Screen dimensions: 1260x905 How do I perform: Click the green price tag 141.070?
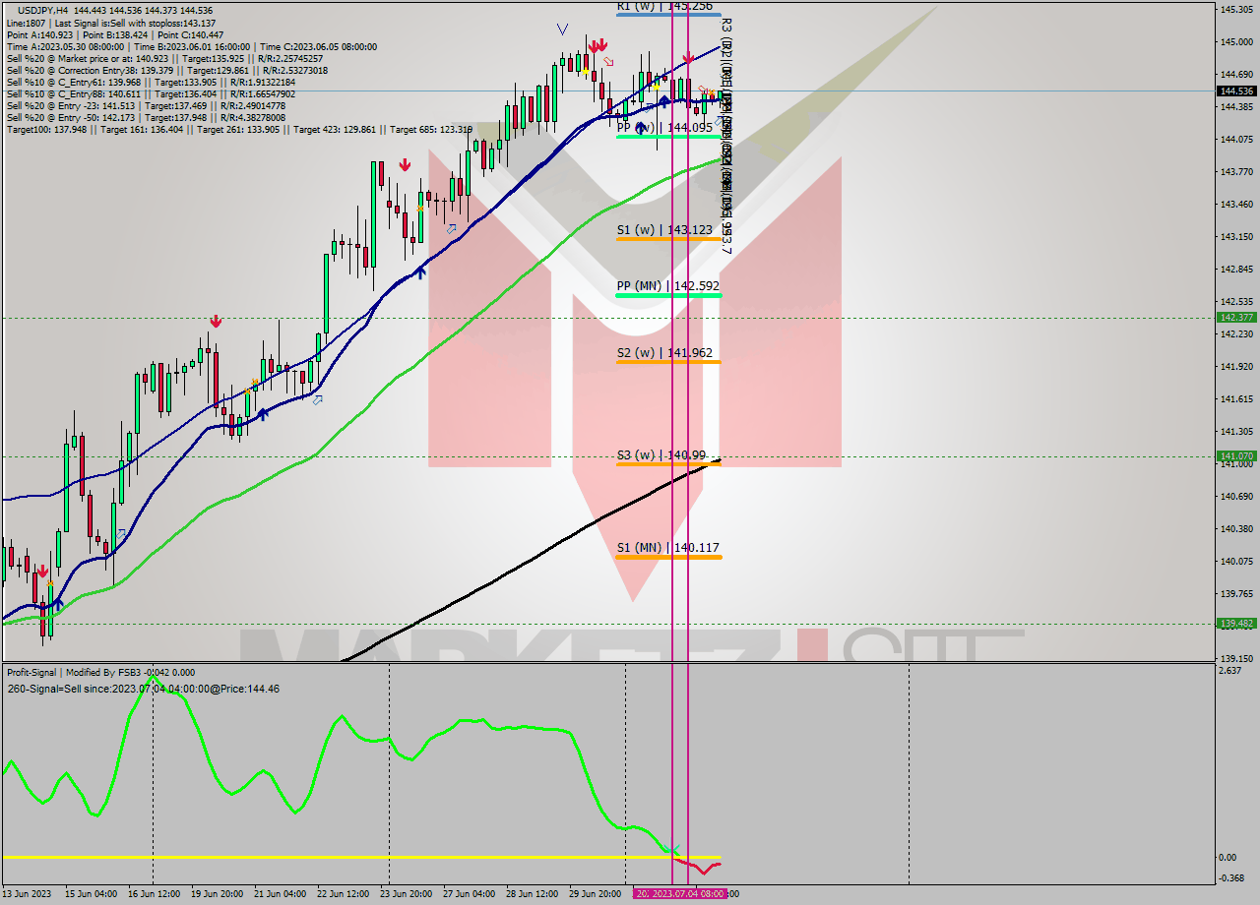point(1236,456)
